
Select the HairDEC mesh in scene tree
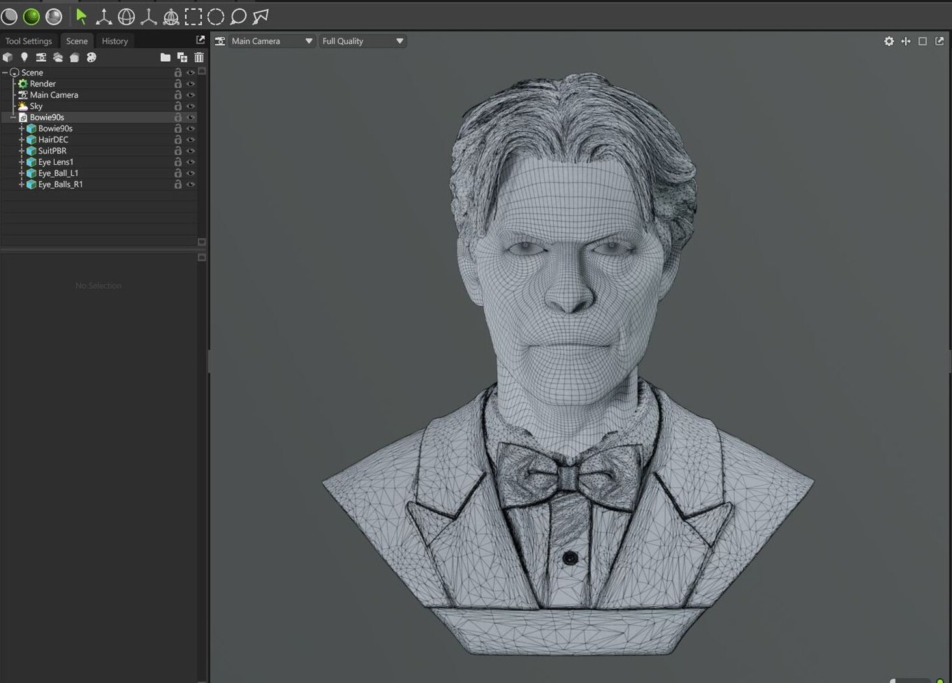(53, 140)
